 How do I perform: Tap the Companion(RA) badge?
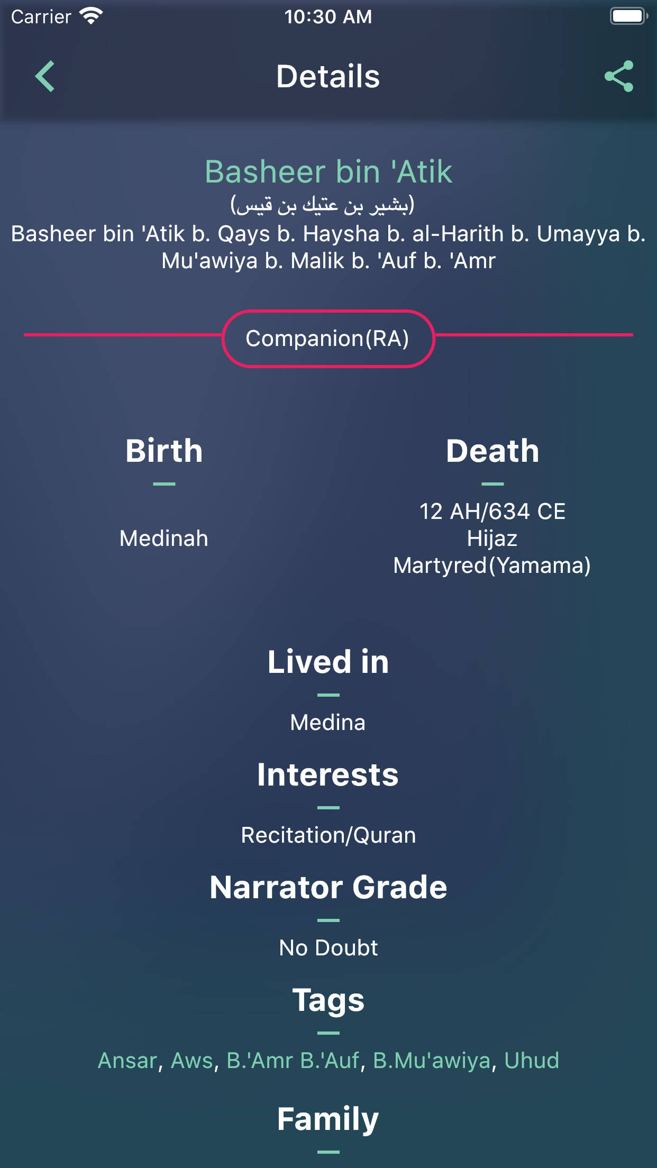(328, 339)
